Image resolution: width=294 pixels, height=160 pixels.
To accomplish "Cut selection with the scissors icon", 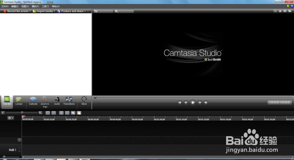I will (x=61, y=113).
